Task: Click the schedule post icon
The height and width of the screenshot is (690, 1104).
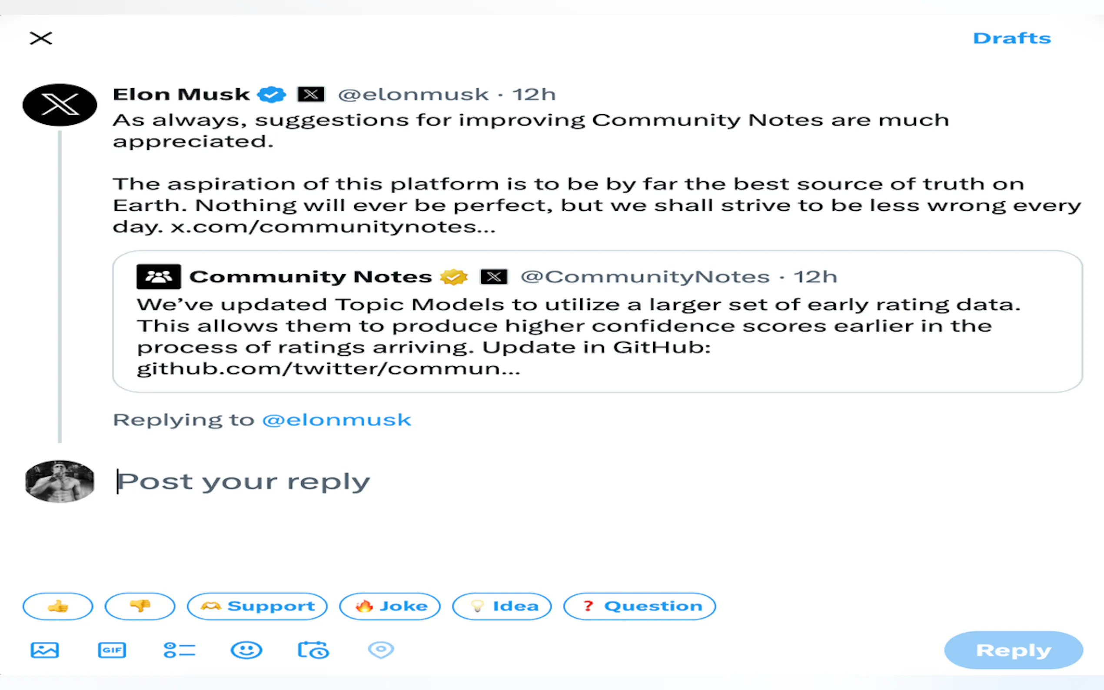Action: [313, 650]
